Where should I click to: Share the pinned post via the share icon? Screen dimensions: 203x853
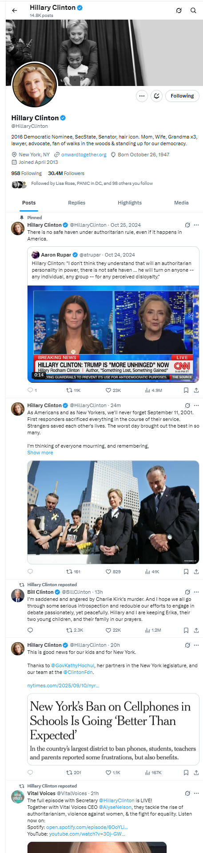tap(196, 390)
